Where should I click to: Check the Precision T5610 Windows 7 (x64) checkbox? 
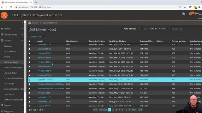tap(29, 53)
